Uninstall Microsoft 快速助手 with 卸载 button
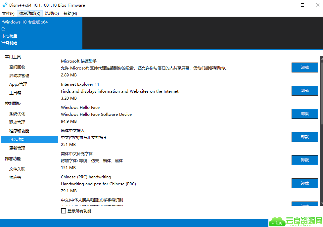This screenshot has height=227, width=323. (x=305, y=68)
